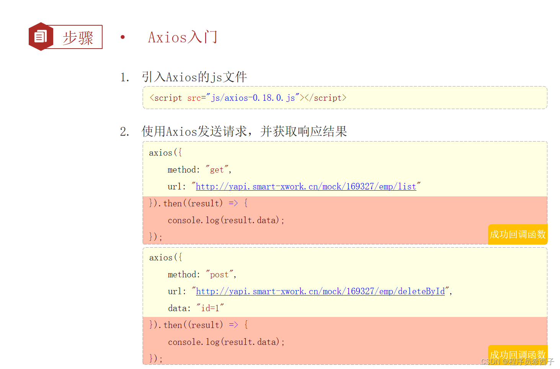
Task: Click the first axios({ line
Action: 165,153
